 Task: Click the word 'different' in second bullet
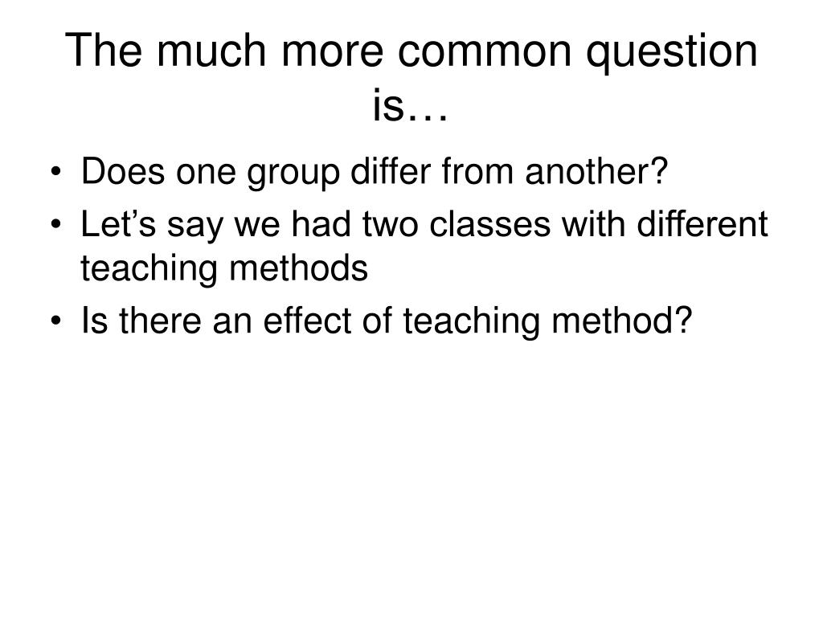(x=702, y=224)
